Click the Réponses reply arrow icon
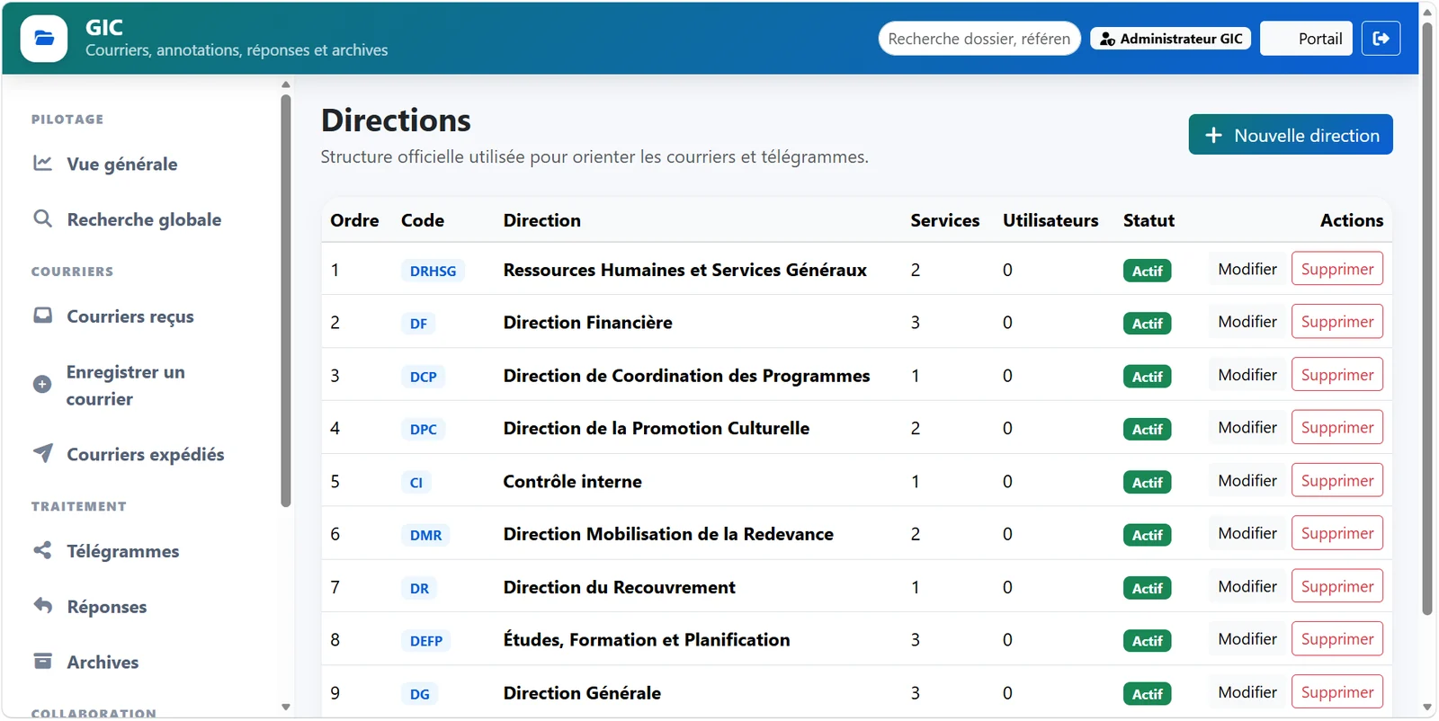 pos(42,605)
